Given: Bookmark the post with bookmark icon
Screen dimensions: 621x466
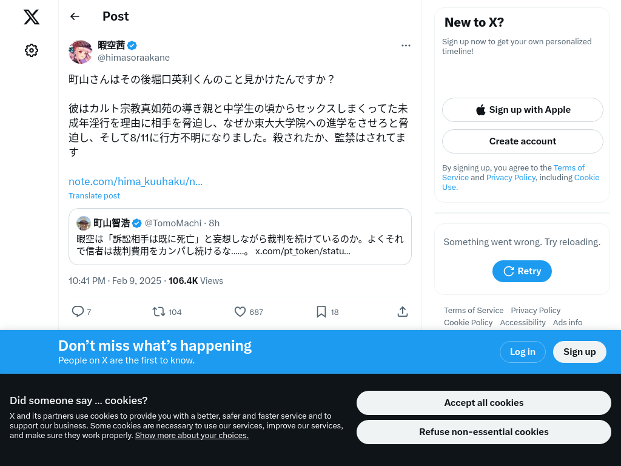Looking at the screenshot, I should [321, 312].
